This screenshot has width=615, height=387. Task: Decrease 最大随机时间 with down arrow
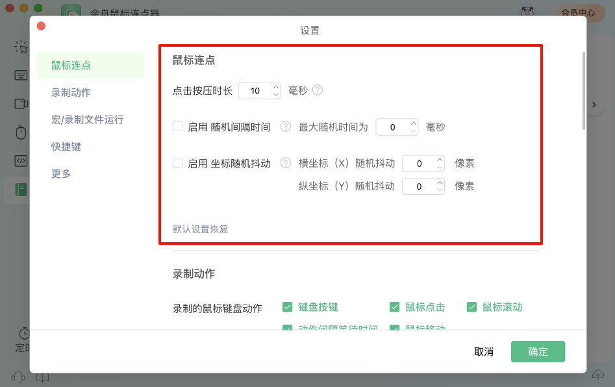point(414,131)
